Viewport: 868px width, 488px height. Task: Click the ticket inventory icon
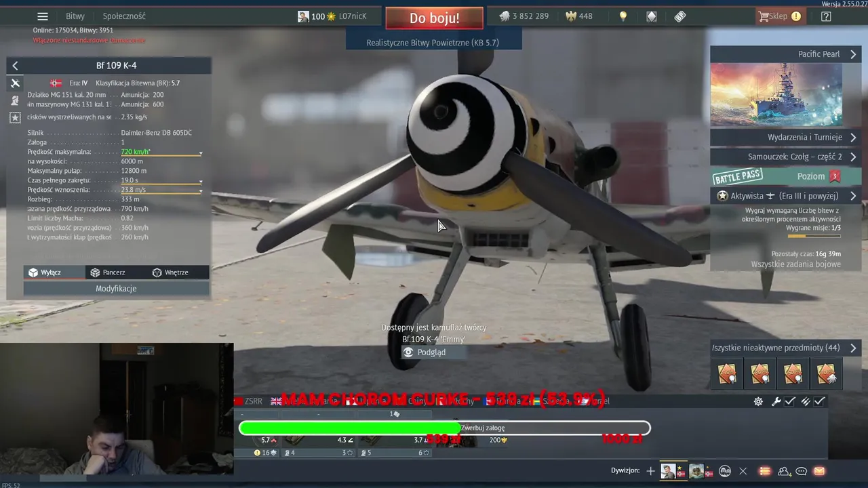tap(680, 16)
